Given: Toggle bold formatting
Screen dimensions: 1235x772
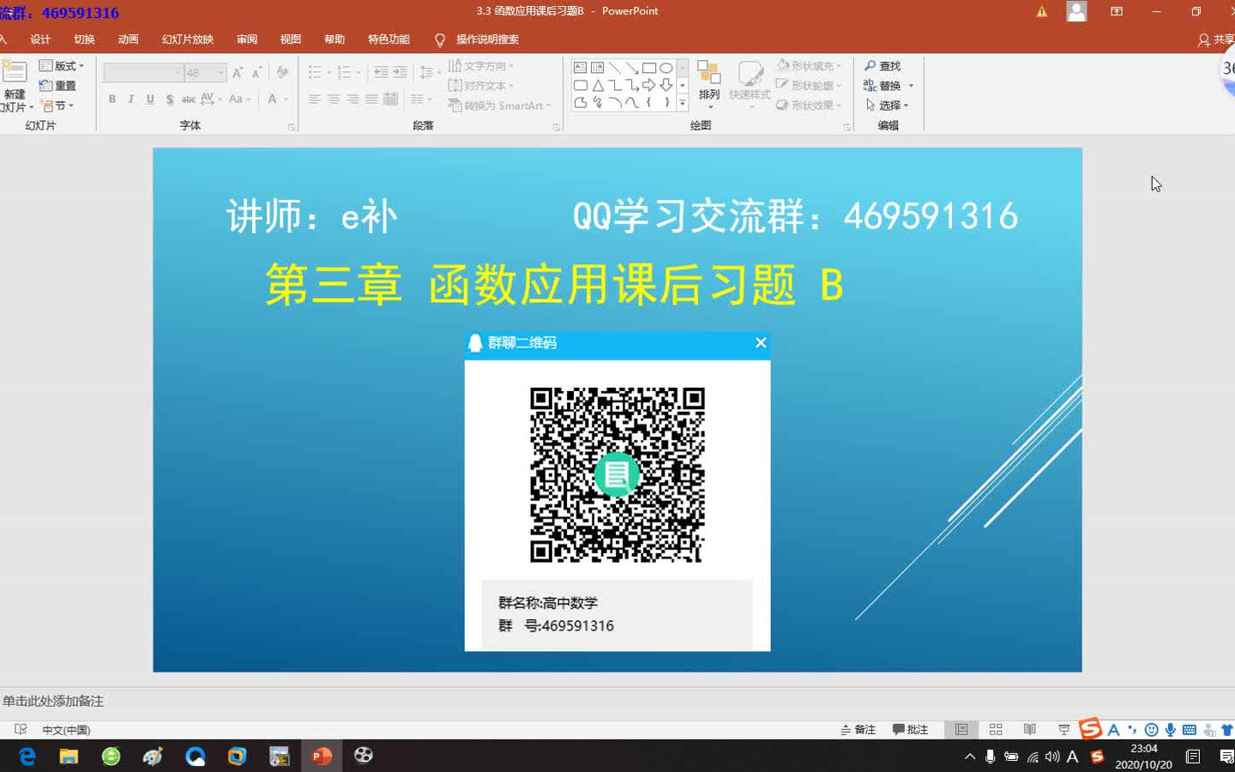Looking at the screenshot, I should (x=112, y=100).
